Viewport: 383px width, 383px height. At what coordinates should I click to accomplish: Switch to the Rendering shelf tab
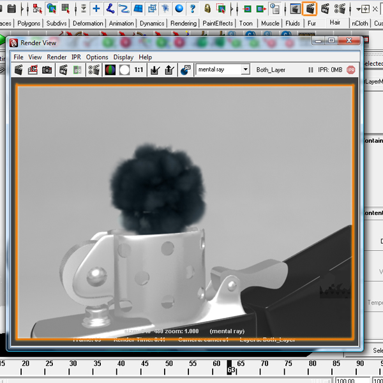[183, 24]
